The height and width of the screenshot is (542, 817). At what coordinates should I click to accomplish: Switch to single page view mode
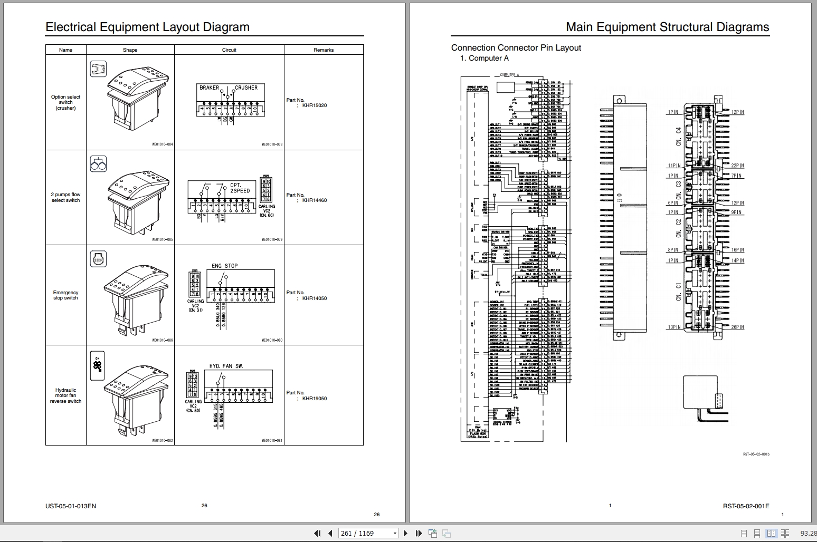(744, 534)
